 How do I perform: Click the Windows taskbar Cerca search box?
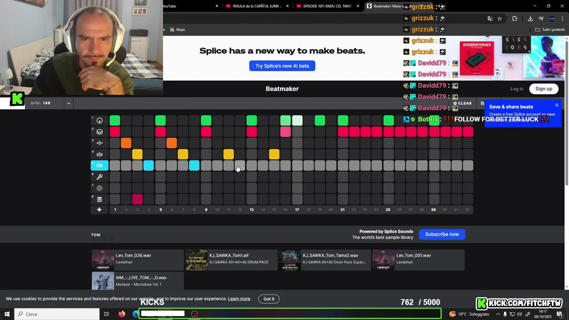tap(57, 314)
